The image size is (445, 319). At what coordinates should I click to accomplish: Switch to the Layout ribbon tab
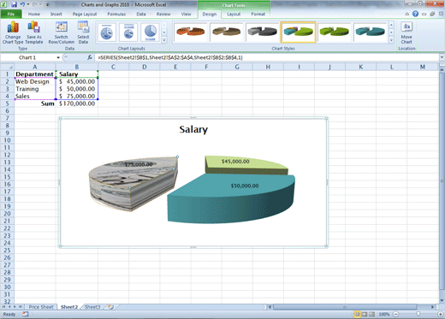[234, 14]
